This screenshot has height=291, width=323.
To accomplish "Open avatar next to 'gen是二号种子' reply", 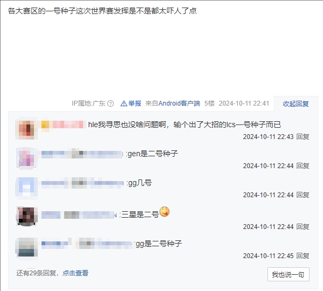I will [26, 157].
